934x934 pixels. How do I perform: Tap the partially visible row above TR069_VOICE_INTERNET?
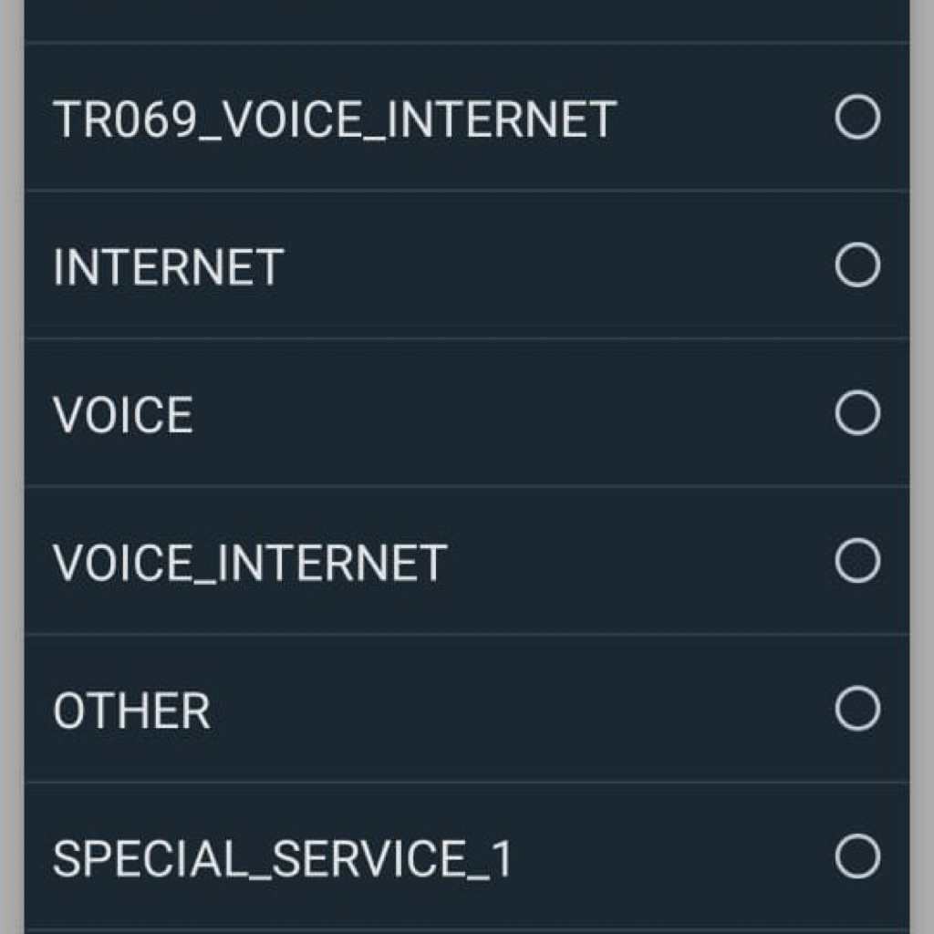tap(456, 18)
